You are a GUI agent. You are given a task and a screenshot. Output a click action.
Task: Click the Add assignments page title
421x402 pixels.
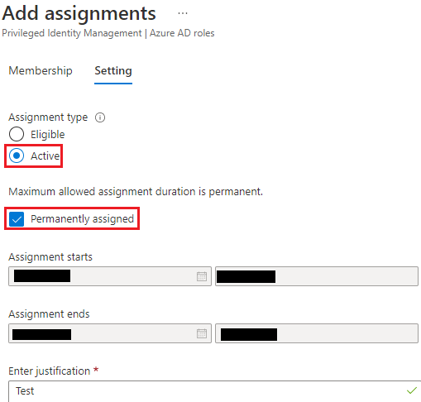[x=79, y=13]
